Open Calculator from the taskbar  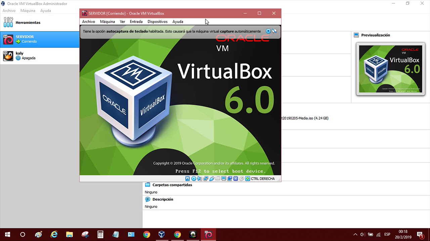tap(100, 235)
